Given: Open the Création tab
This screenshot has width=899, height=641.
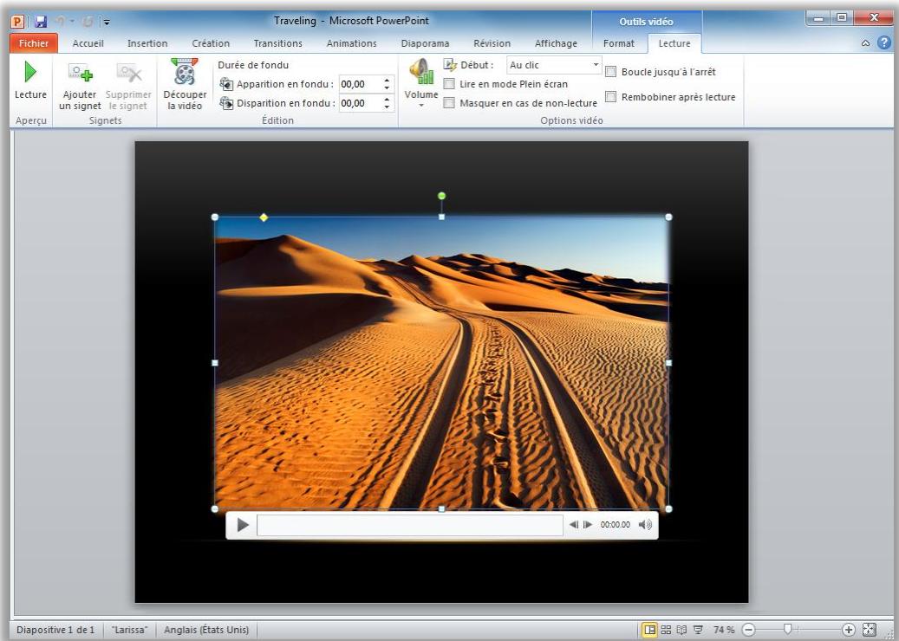Looking at the screenshot, I should (x=211, y=43).
